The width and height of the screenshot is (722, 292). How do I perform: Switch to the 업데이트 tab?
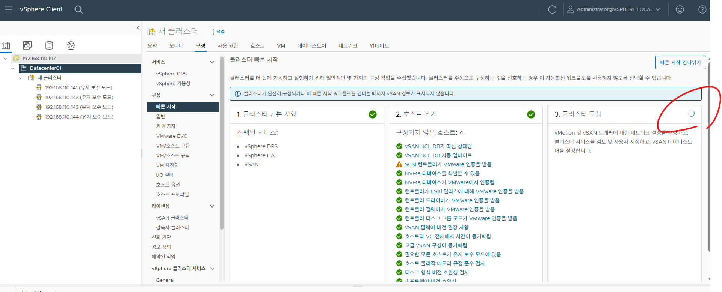[x=379, y=46]
